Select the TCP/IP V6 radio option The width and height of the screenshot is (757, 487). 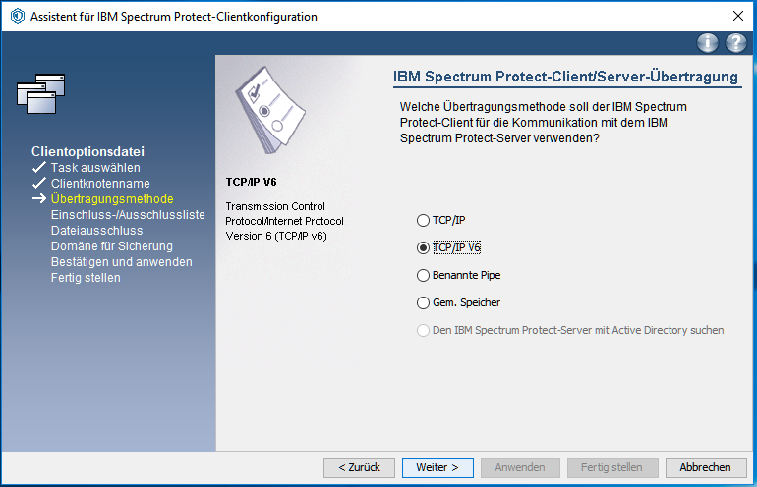pos(424,247)
